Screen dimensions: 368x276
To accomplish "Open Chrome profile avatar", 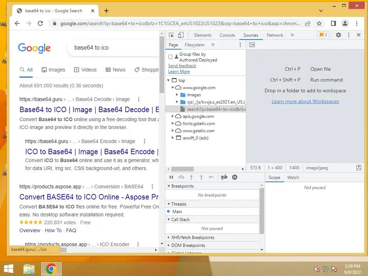I will 345,23.
